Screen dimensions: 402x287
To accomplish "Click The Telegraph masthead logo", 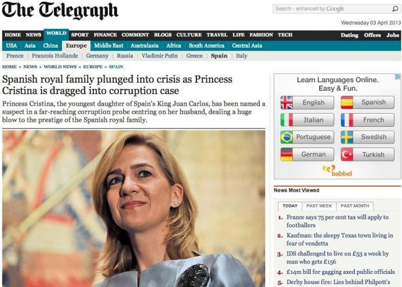I will (60, 10).
